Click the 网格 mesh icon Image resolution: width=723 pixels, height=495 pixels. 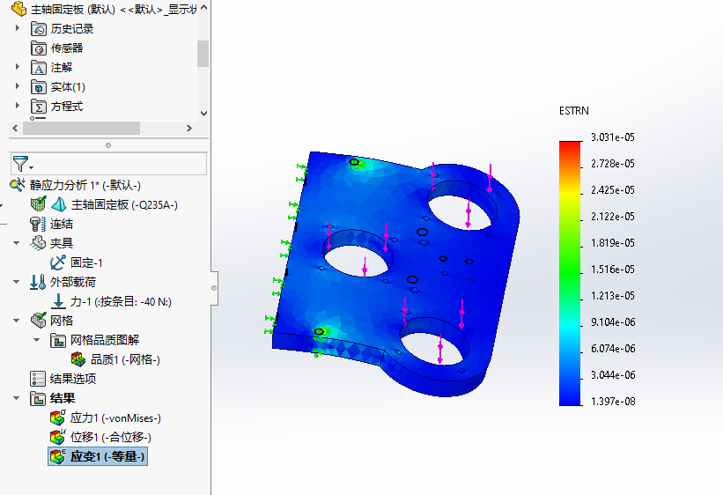pos(38,320)
